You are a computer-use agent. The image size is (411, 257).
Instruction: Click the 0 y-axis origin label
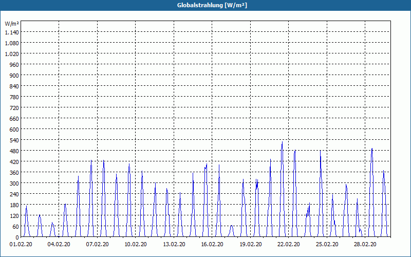(17, 237)
